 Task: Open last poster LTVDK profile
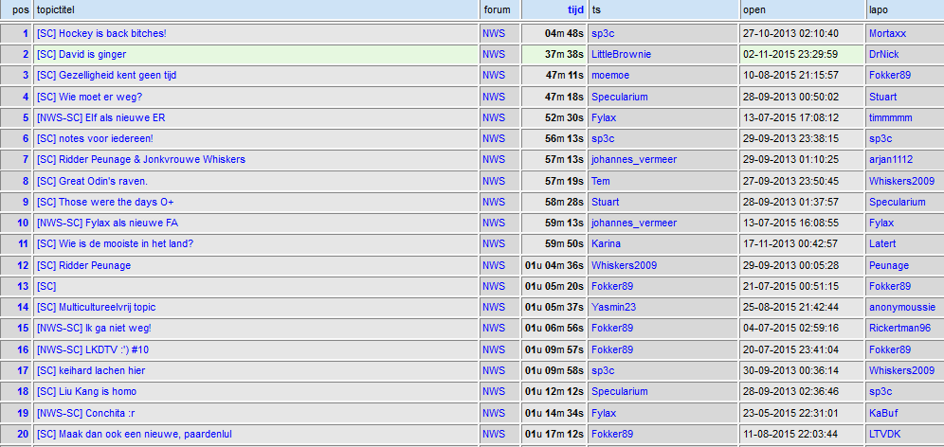click(885, 435)
